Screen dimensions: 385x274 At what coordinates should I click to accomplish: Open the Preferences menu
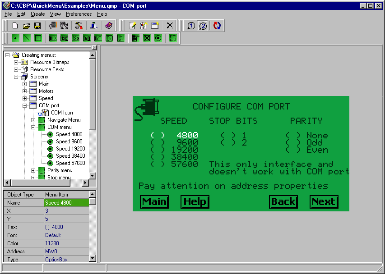79,14
